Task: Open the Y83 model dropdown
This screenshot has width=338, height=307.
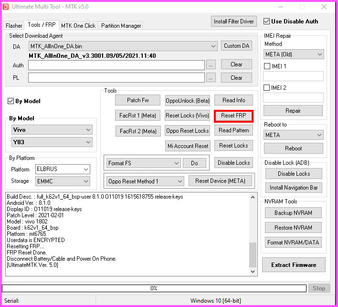Action: point(52,142)
